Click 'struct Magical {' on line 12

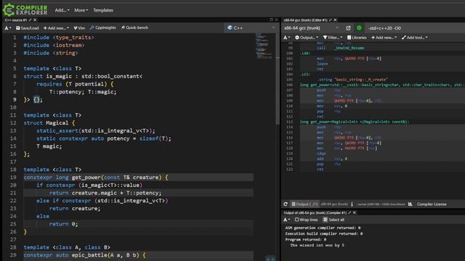(x=49, y=123)
